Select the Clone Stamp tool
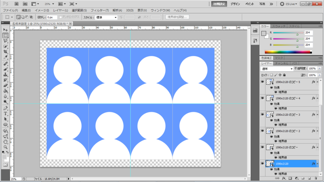324x182 pixels. pyautogui.click(x=6, y=74)
